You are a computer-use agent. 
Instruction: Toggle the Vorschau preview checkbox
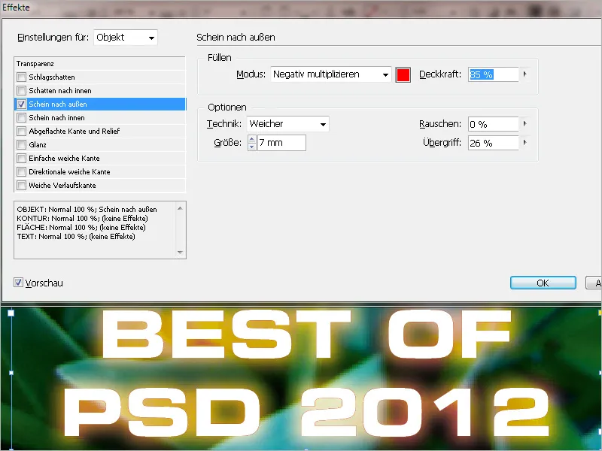[18, 283]
